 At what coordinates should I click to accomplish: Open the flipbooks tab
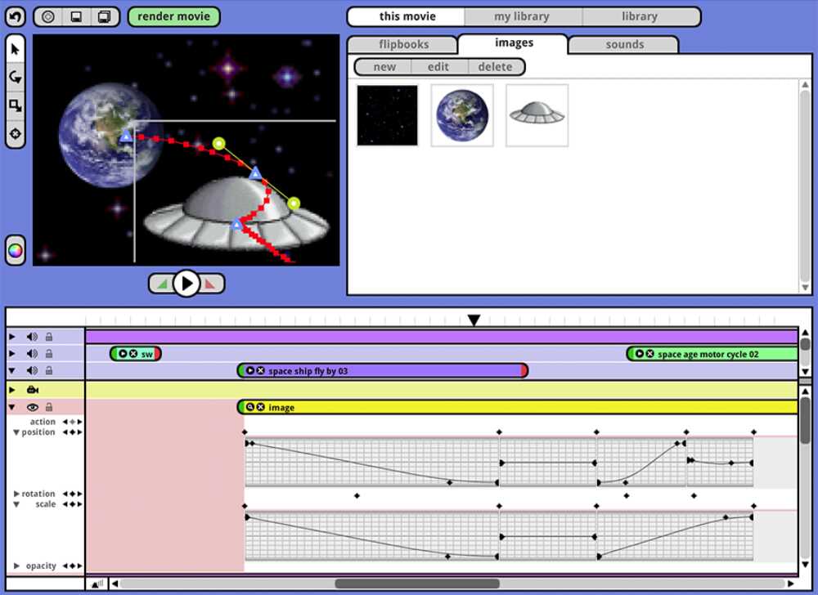pos(403,45)
